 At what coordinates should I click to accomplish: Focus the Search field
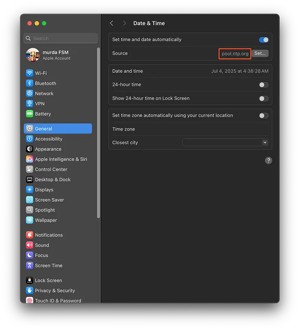60,38
